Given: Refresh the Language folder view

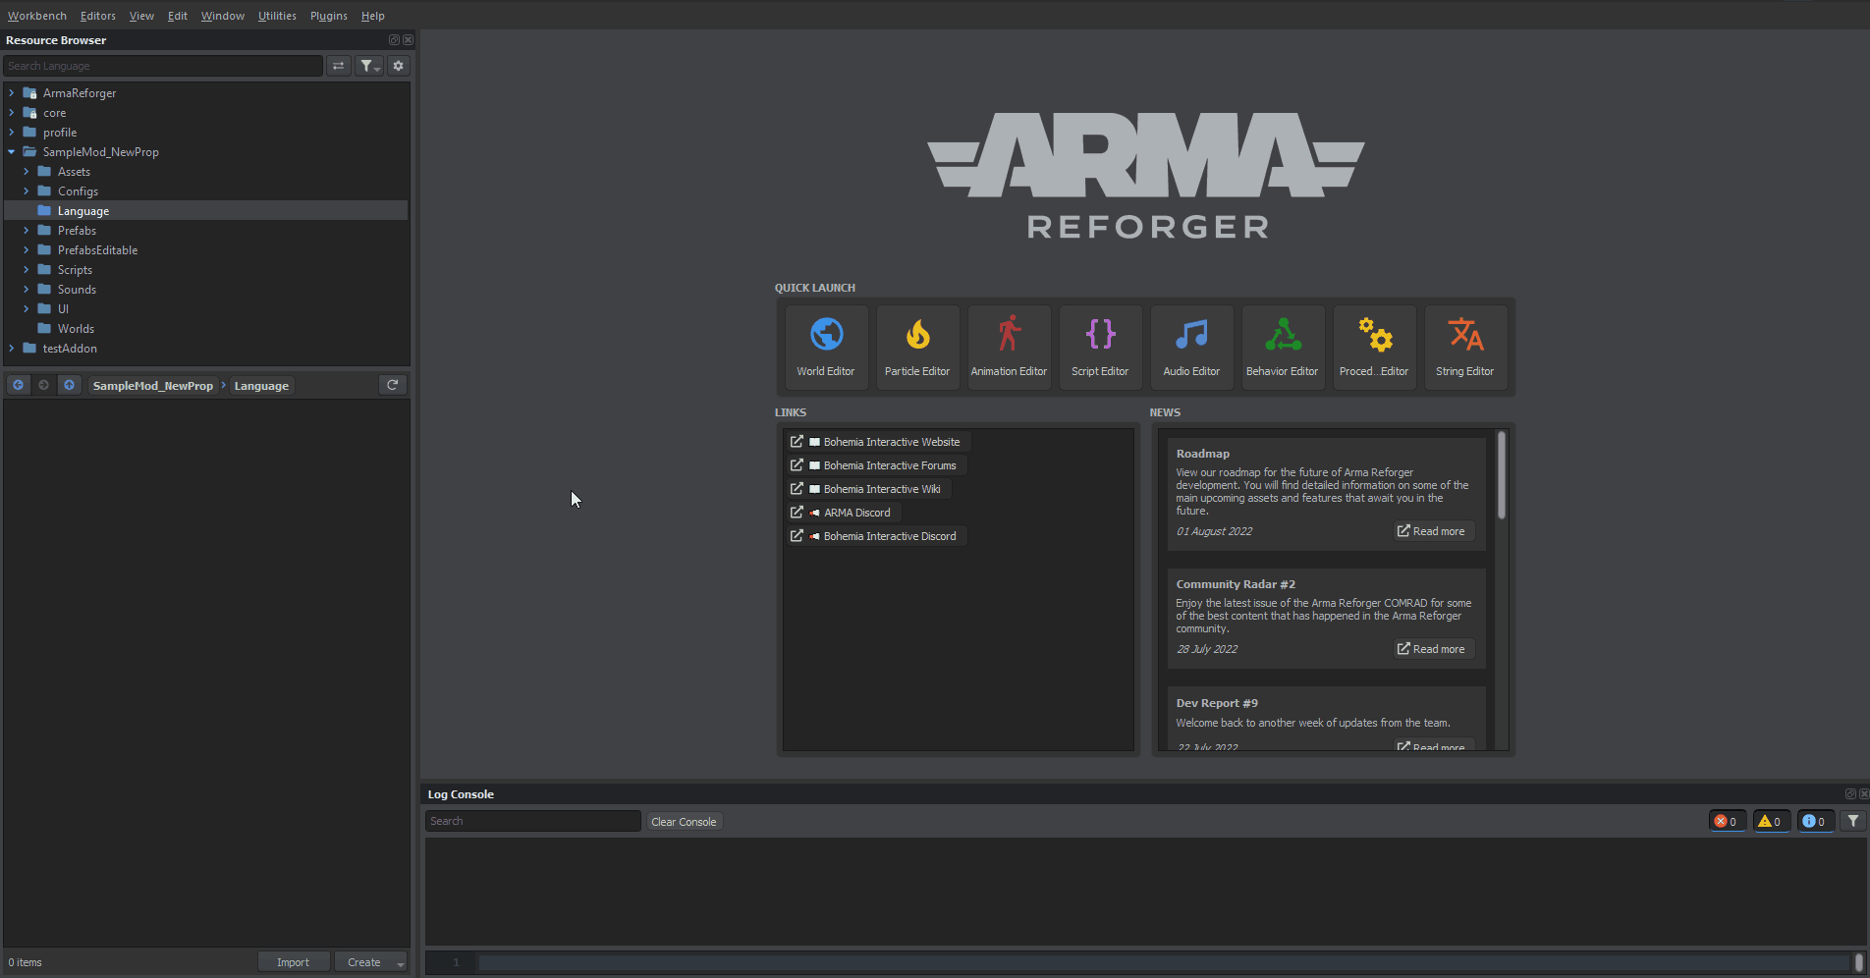Looking at the screenshot, I should [x=393, y=385].
